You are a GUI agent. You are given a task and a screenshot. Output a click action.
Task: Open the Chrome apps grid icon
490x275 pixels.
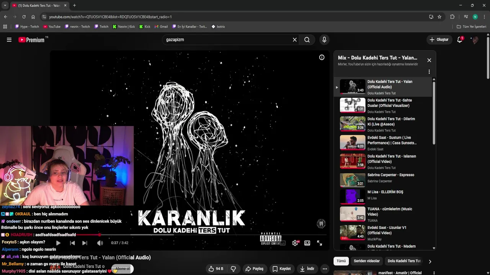5,27
